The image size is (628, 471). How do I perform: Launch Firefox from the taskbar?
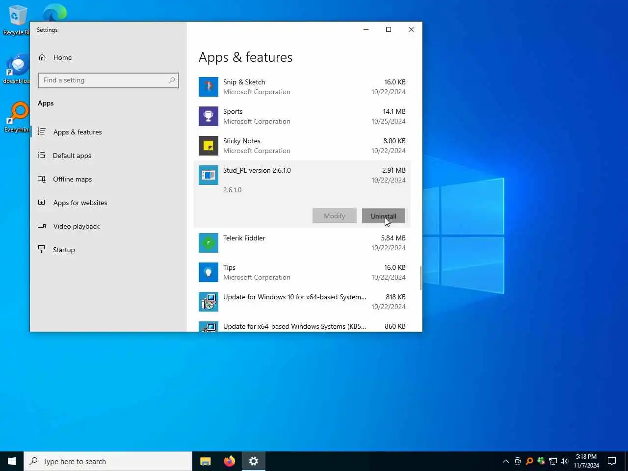coord(230,461)
